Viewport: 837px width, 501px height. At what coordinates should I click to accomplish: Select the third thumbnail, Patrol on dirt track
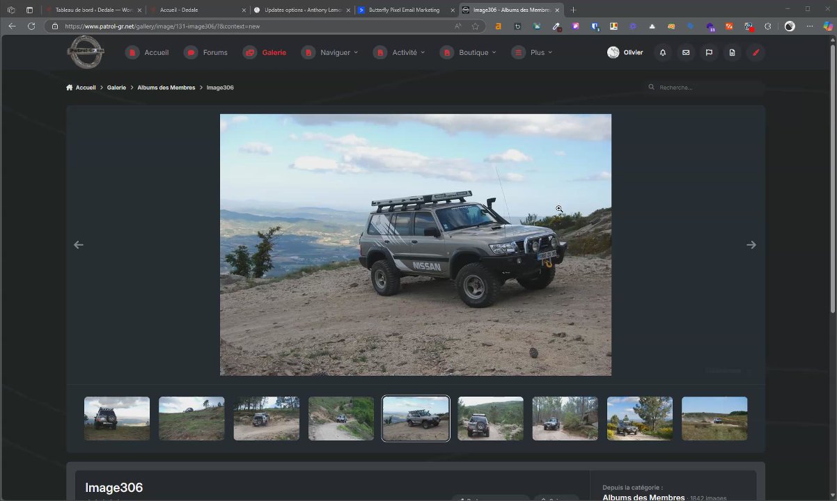[x=266, y=418]
